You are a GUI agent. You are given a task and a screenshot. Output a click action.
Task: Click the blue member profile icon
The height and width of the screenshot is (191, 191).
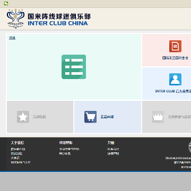[x=175, y=79]
